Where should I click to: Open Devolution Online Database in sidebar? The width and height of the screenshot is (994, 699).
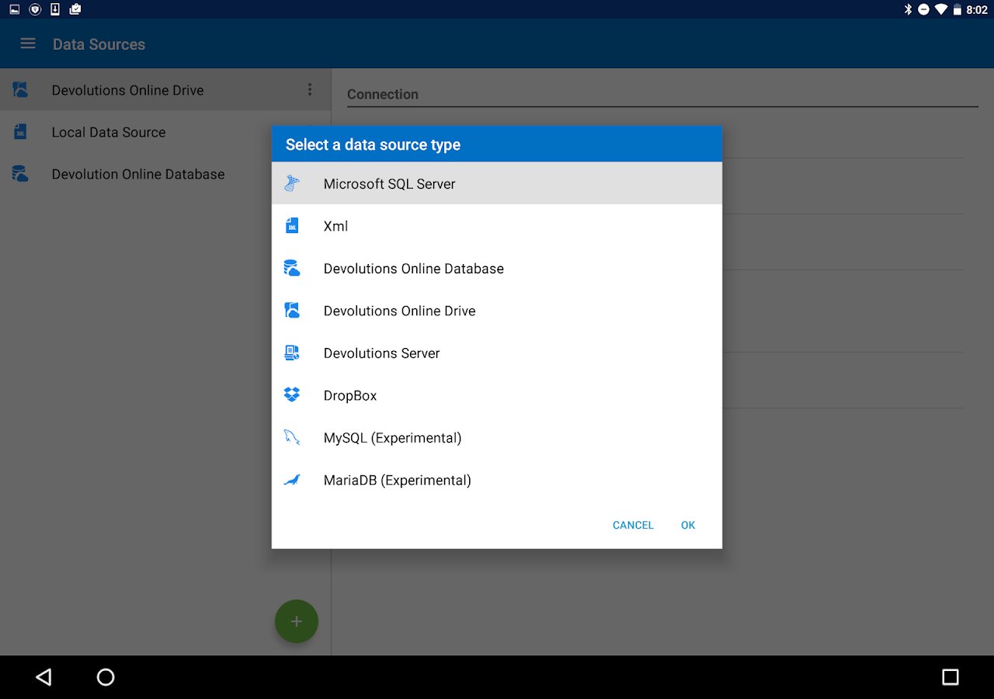pyautogui.click(x=165, y=174)
